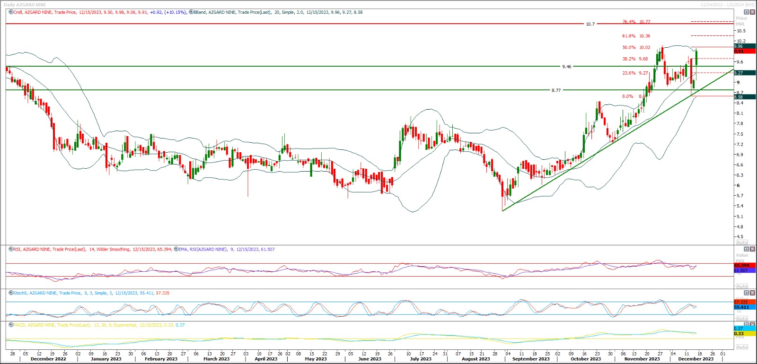Click Auto scale on the RSI panel
This screenshot has height=364, width=757.
coord(742,286)
